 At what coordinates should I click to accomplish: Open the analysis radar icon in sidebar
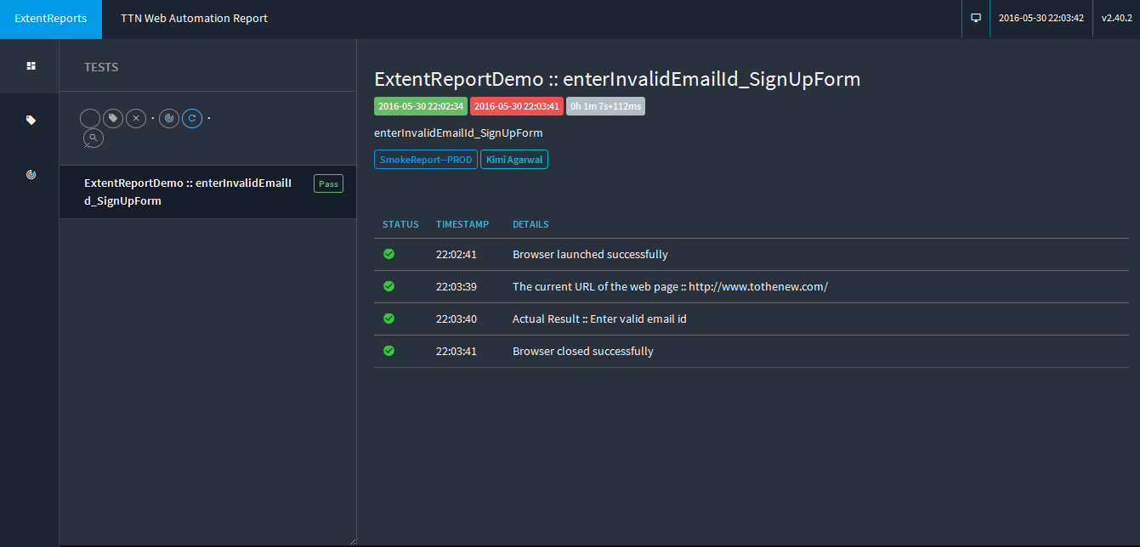pyautogui.click(x=31, y=174)
